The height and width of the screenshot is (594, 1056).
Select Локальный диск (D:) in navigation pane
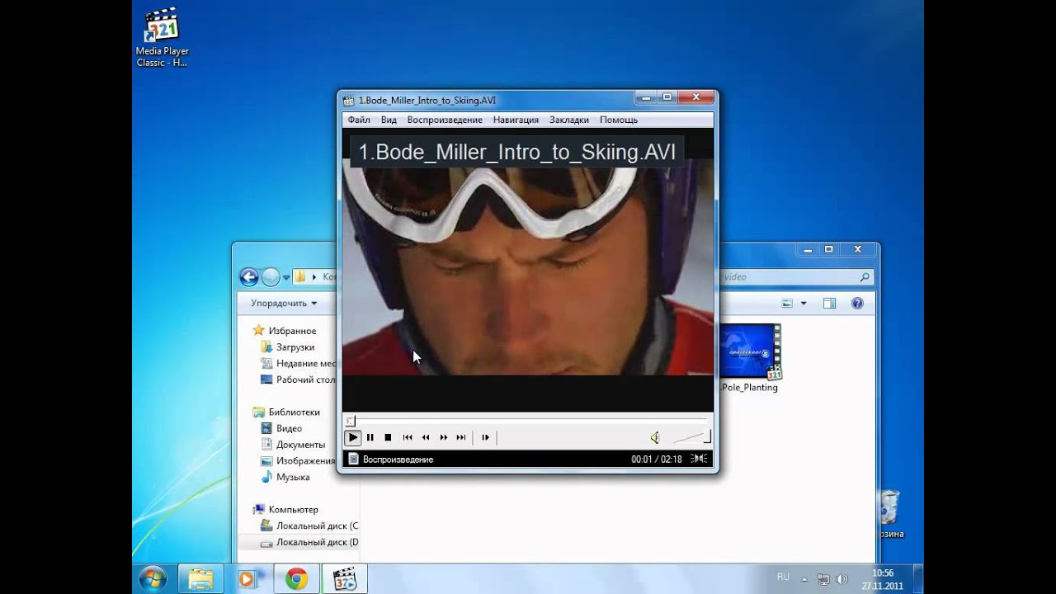pos(309,542)
